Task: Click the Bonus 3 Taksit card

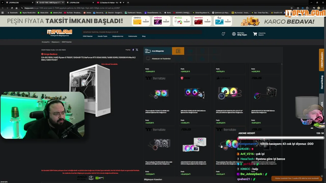Action: [x=182, y=21]
